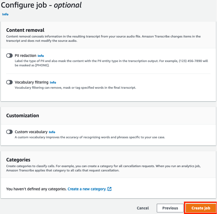
Task: Turn on the Vocabulary filtering switch
Action: pos(10,82)
